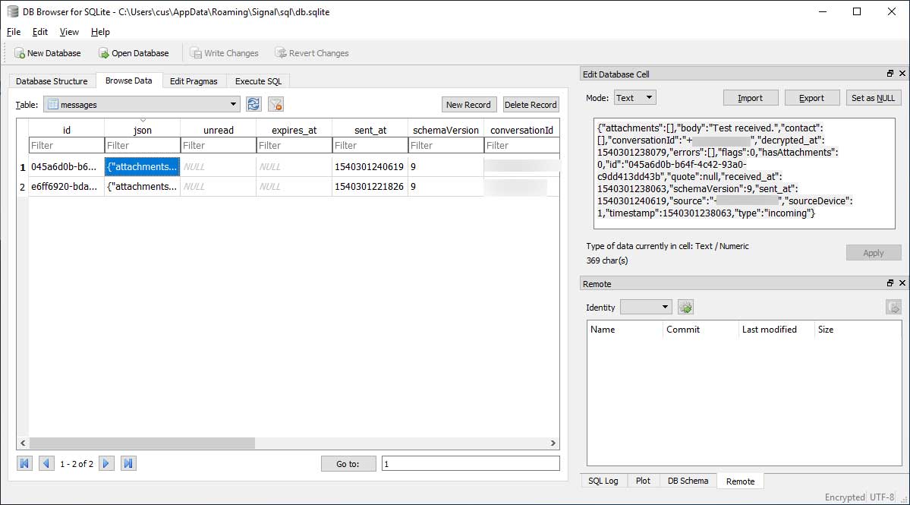The height and width of the screenshot is (505, 910).
Task: Click the refresh icon next to Identity
Action: tap(685, 307)
